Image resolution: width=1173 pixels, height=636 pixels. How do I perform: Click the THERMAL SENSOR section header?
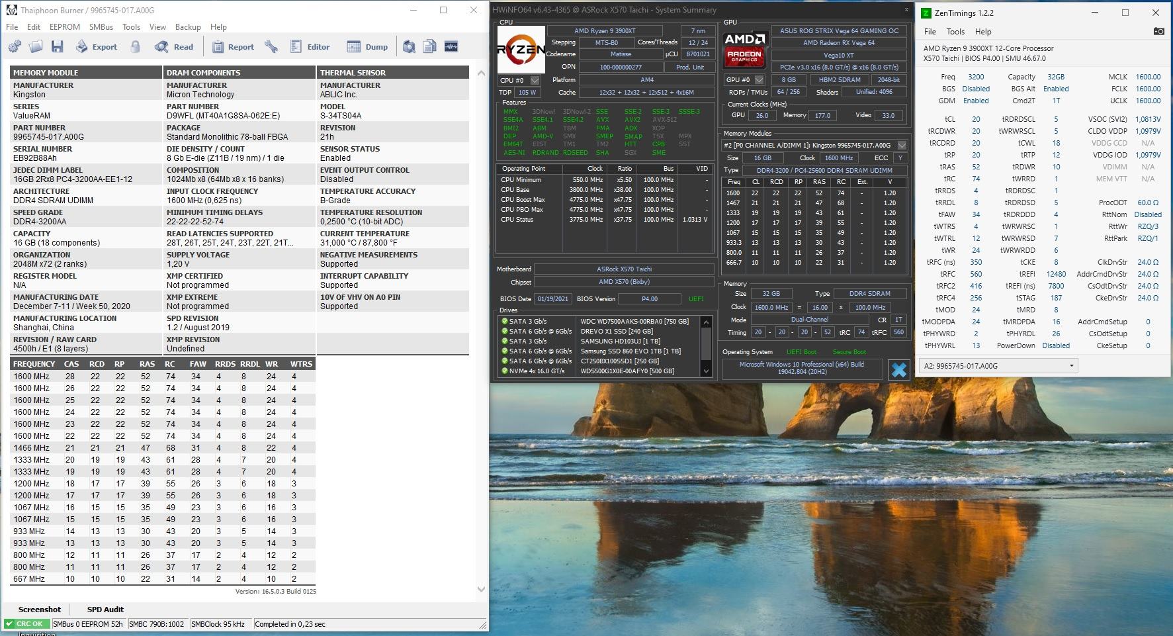(392, 73)
